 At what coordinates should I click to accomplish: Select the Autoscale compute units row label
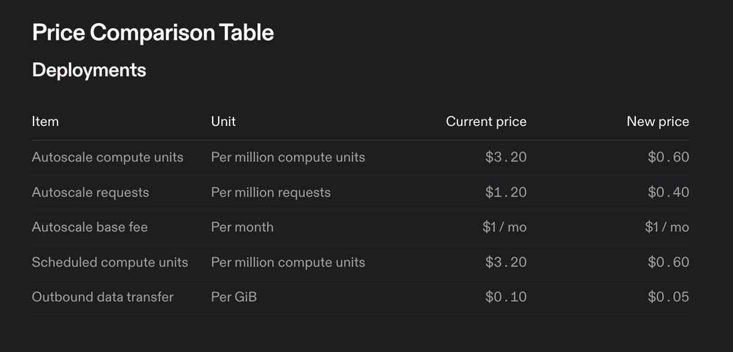coord(108,157)
